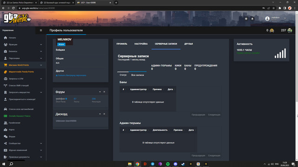Open the Форум chat bubbles icon in sidebar
Viewport: 298px width, 167px height.
pos(5,136)
